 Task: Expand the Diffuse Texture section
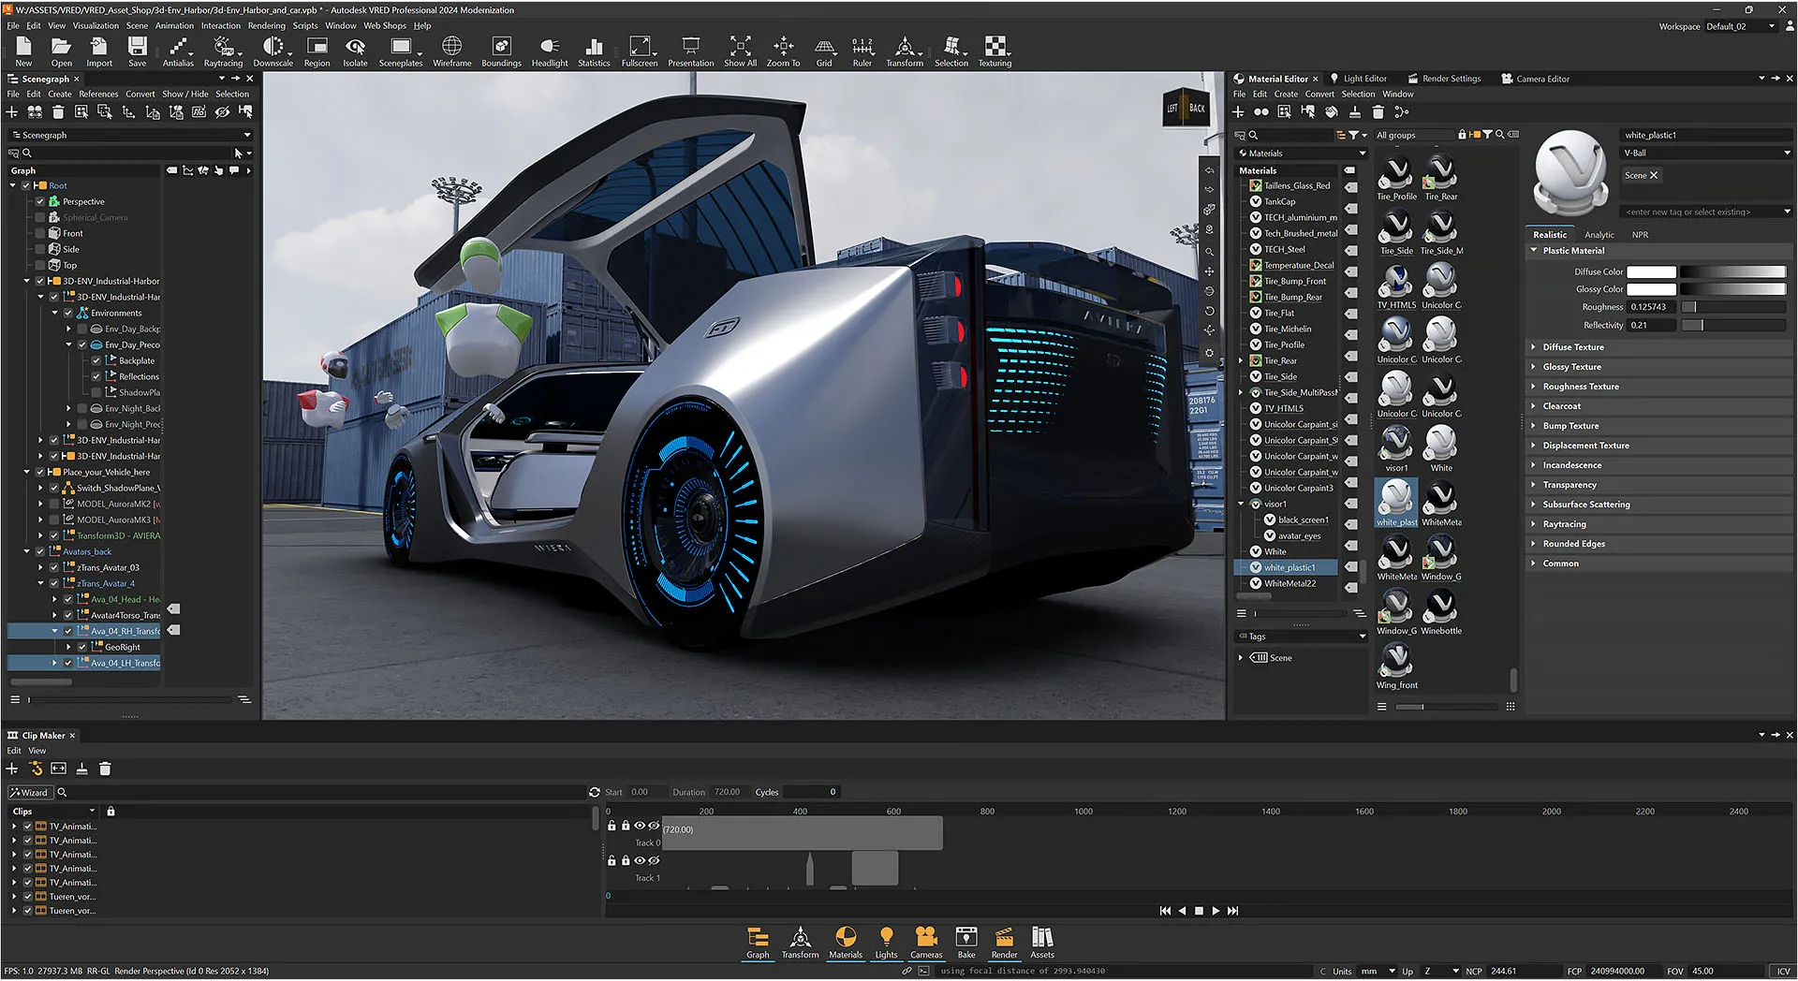click(x=1573, y=347)
